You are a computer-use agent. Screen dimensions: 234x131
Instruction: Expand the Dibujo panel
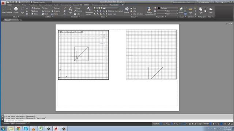pyautogui.click(x=16, y=17)
